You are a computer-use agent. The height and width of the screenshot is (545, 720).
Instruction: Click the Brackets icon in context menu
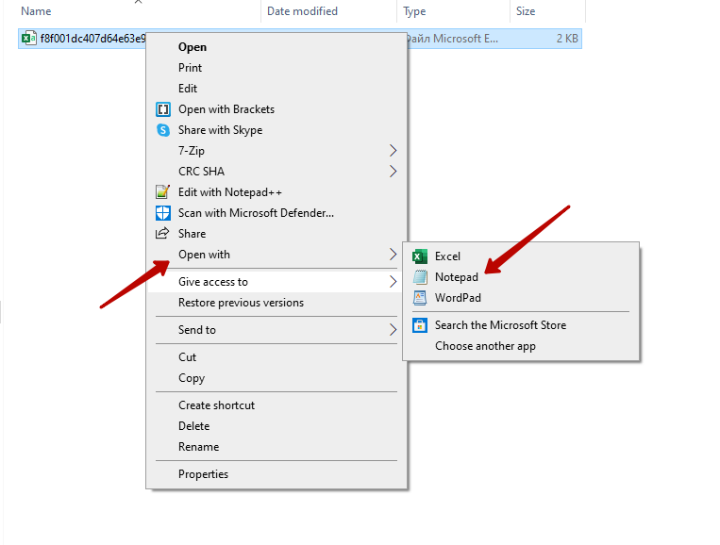click(163, 109)
